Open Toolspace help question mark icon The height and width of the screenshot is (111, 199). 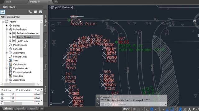[41, 12]
